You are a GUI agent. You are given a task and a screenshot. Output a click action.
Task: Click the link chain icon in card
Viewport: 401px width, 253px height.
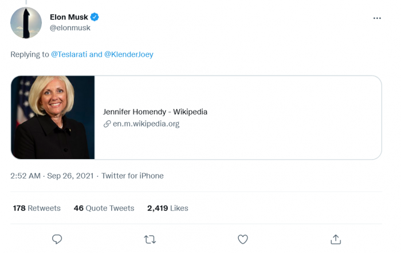click(107, 124)
